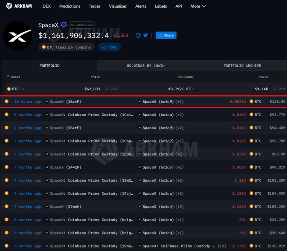The height and width of the screenshot is (251, 287).
Task: Click the verified badge next to SpaceX
Action: pos(64,25)
